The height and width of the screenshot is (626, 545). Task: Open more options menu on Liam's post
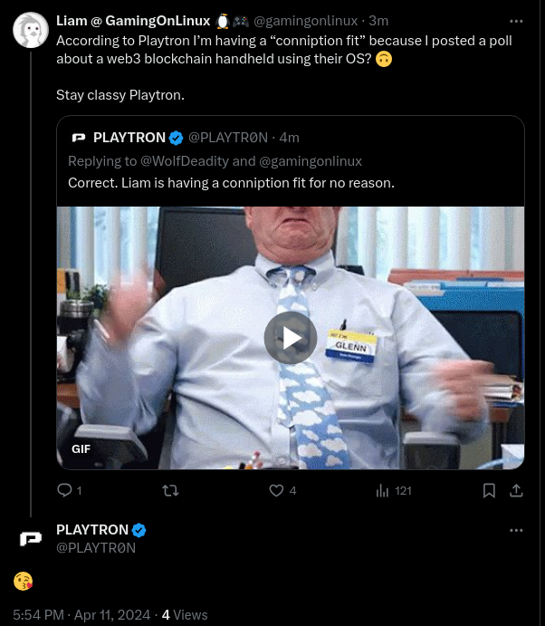point(516,21)
